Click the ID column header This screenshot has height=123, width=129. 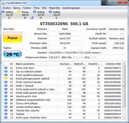coord(11,64)
